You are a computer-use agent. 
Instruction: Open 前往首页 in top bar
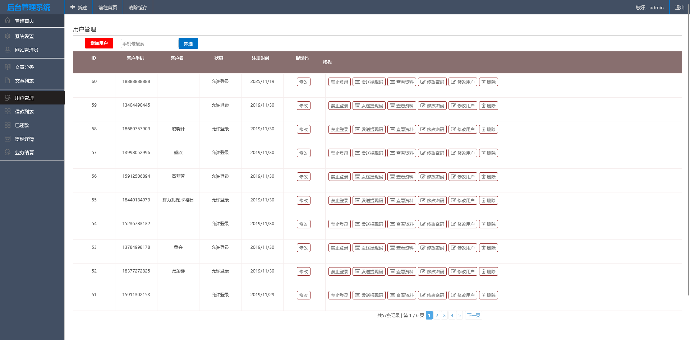108,8
